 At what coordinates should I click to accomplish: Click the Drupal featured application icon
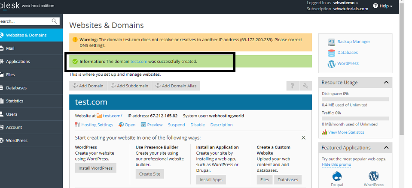pos(337,176)
